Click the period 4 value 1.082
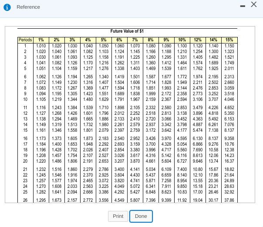 (57, 63)
